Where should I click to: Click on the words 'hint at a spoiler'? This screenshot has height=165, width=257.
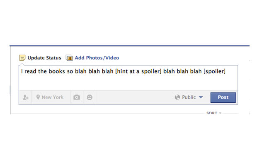pos(138,71)
